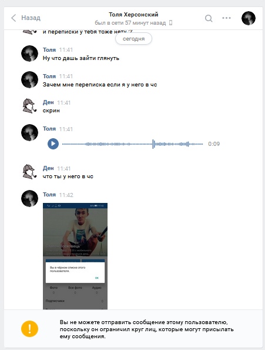The height and width of the screenshot is (350, 265).
Task: Click Ден's avatar beside 'что ты у него в чс'
Action: (x=29, y=172)
